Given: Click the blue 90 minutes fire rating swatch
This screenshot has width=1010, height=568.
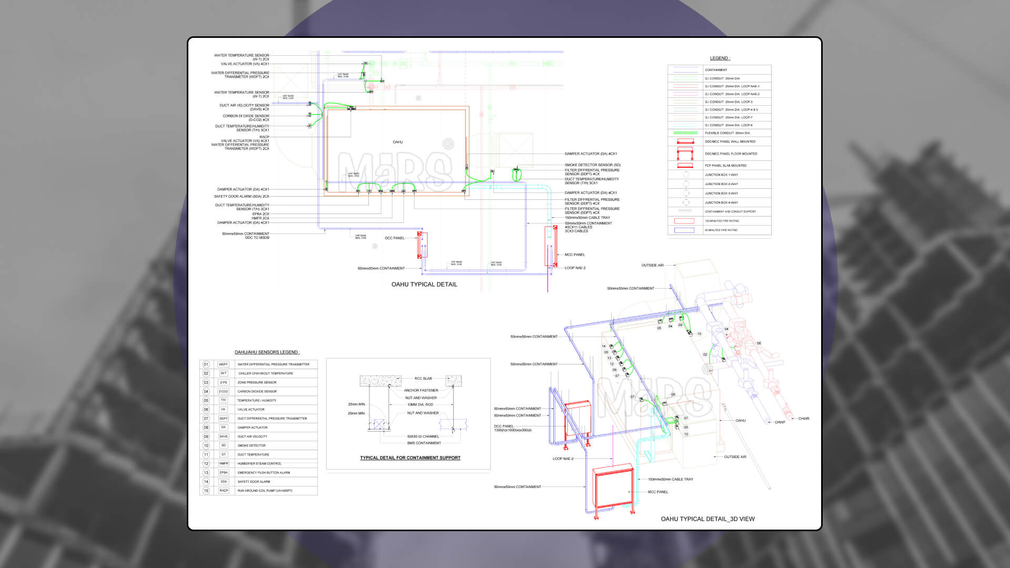Looking at the screenshot, I should pos(684,230).
